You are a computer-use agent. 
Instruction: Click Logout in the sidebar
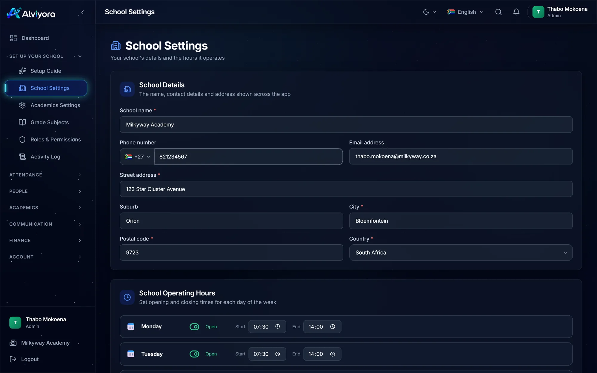(x=30, y=359)
